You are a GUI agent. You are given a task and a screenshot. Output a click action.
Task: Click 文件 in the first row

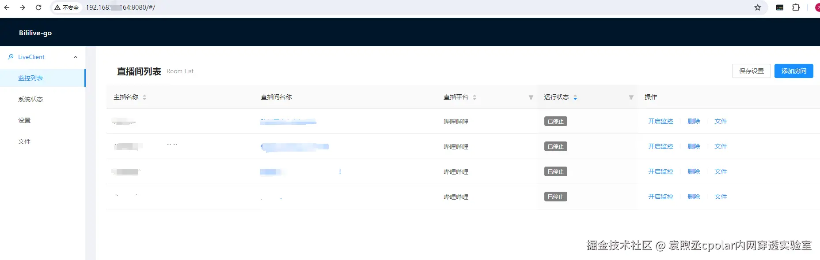[721, 121]
